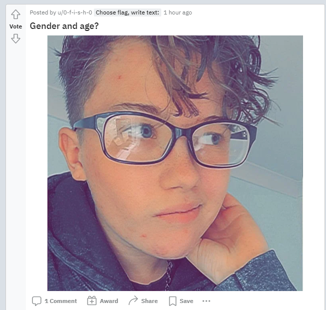Click the "Save" text label

[x=187, y=301]
